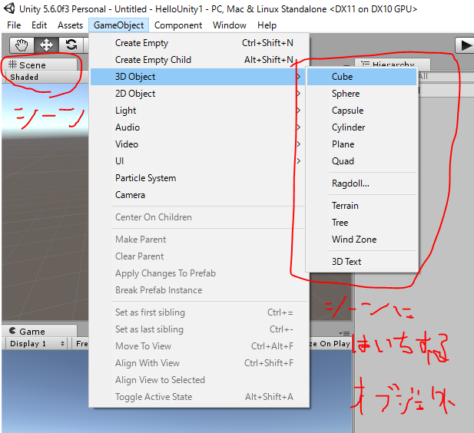Select the Rotate tool in toolbar
Screen dimensions: 474x433
pyautogui.click(x=71, y=45)
